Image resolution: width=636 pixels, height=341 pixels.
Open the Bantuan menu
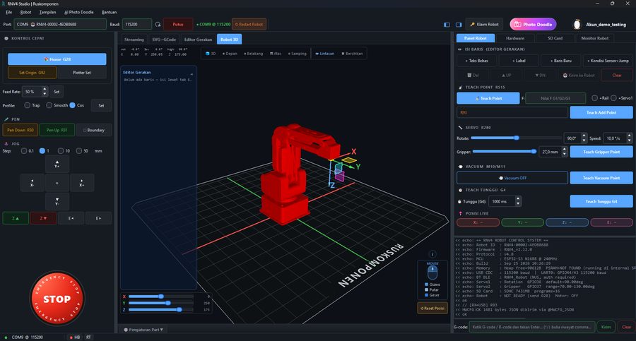pyautogui.click(x=109, y=12)
